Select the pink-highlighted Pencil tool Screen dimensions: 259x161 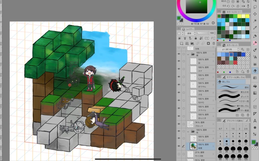(255, 43)
